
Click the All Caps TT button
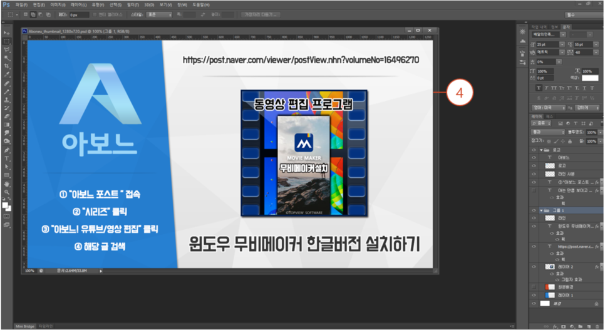(554, 88)
